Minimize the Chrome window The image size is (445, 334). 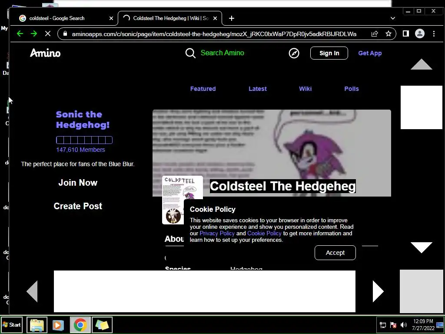pos(408,11)
